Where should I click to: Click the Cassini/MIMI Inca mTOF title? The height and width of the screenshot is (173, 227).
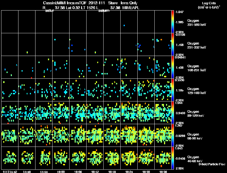pos(65,3)
